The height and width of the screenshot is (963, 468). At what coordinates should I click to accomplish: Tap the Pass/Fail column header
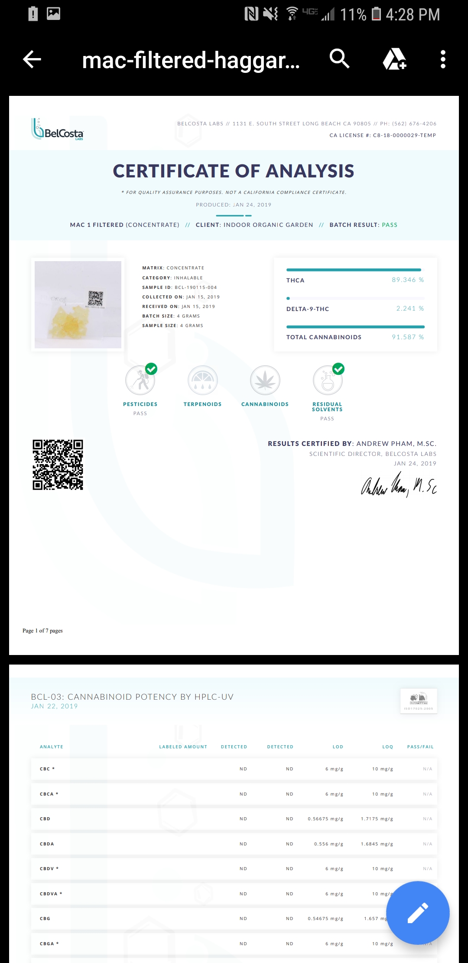point(420,747)
